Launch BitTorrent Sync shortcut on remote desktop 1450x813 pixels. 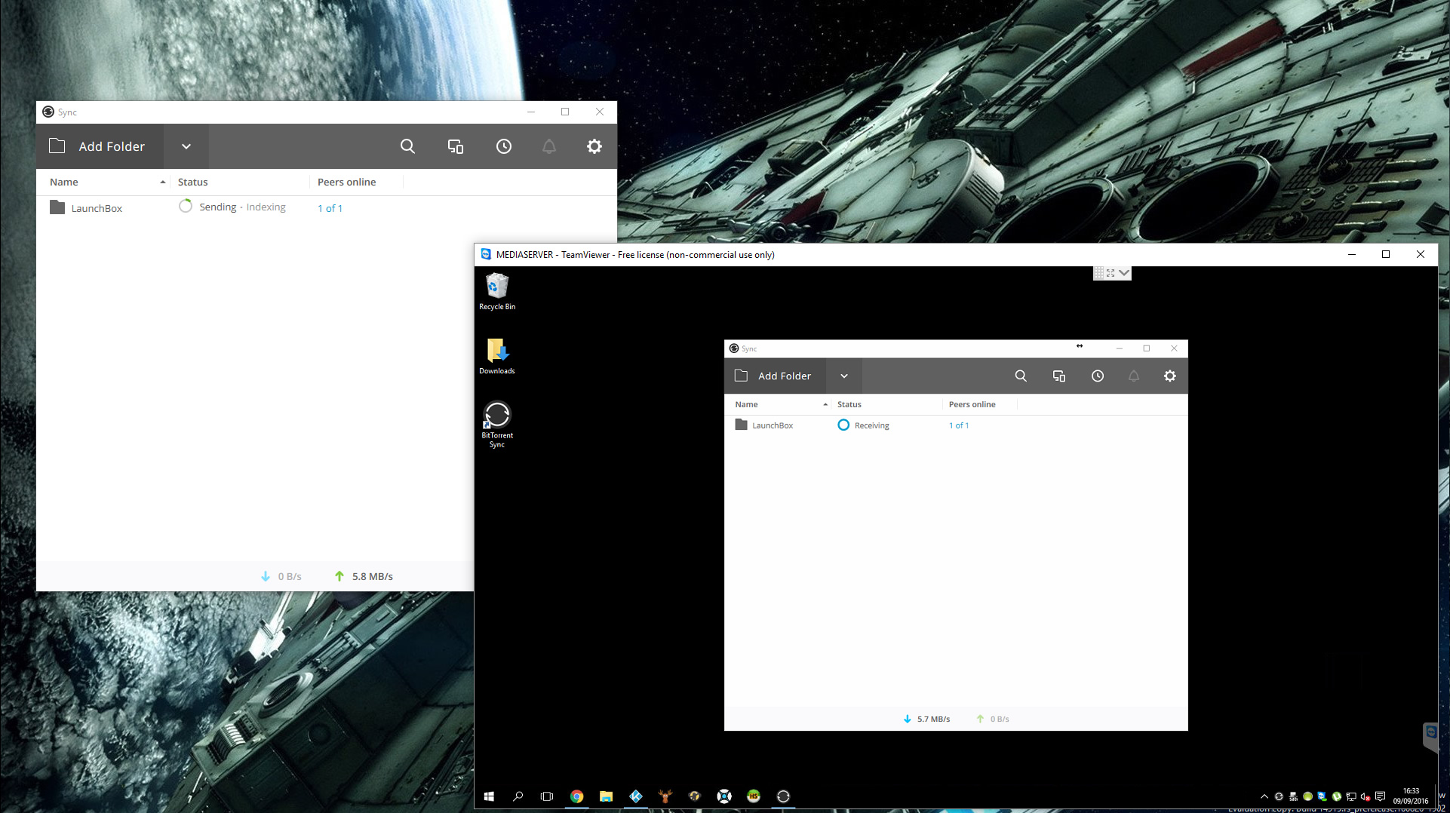click(497, 425)
